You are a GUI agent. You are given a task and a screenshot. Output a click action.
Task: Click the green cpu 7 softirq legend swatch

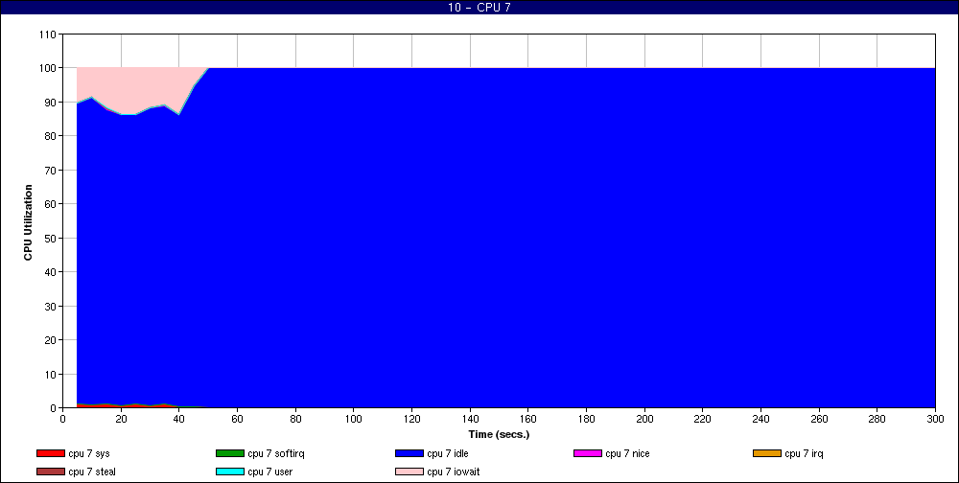(x=230, y=453)
